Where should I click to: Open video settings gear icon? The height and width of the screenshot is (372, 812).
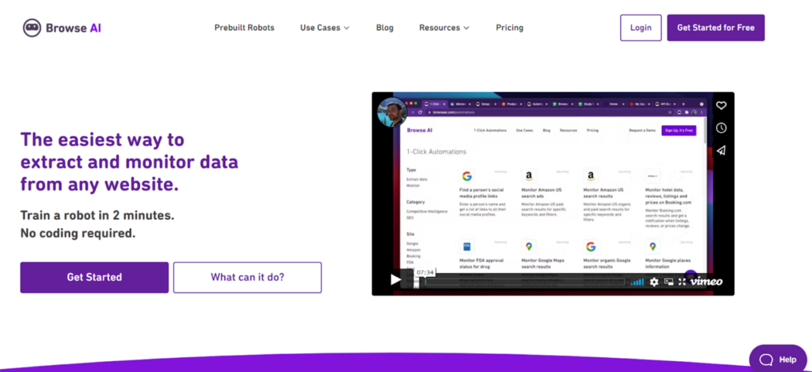(x=654, y=282)
